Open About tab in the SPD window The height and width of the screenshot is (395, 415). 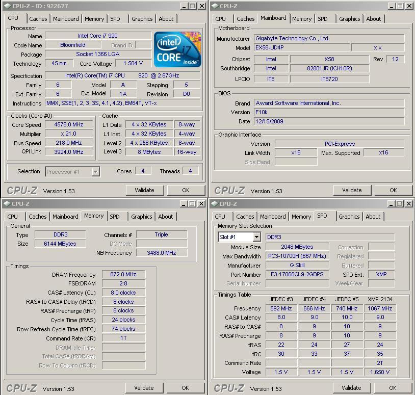[x=373, y=217]
